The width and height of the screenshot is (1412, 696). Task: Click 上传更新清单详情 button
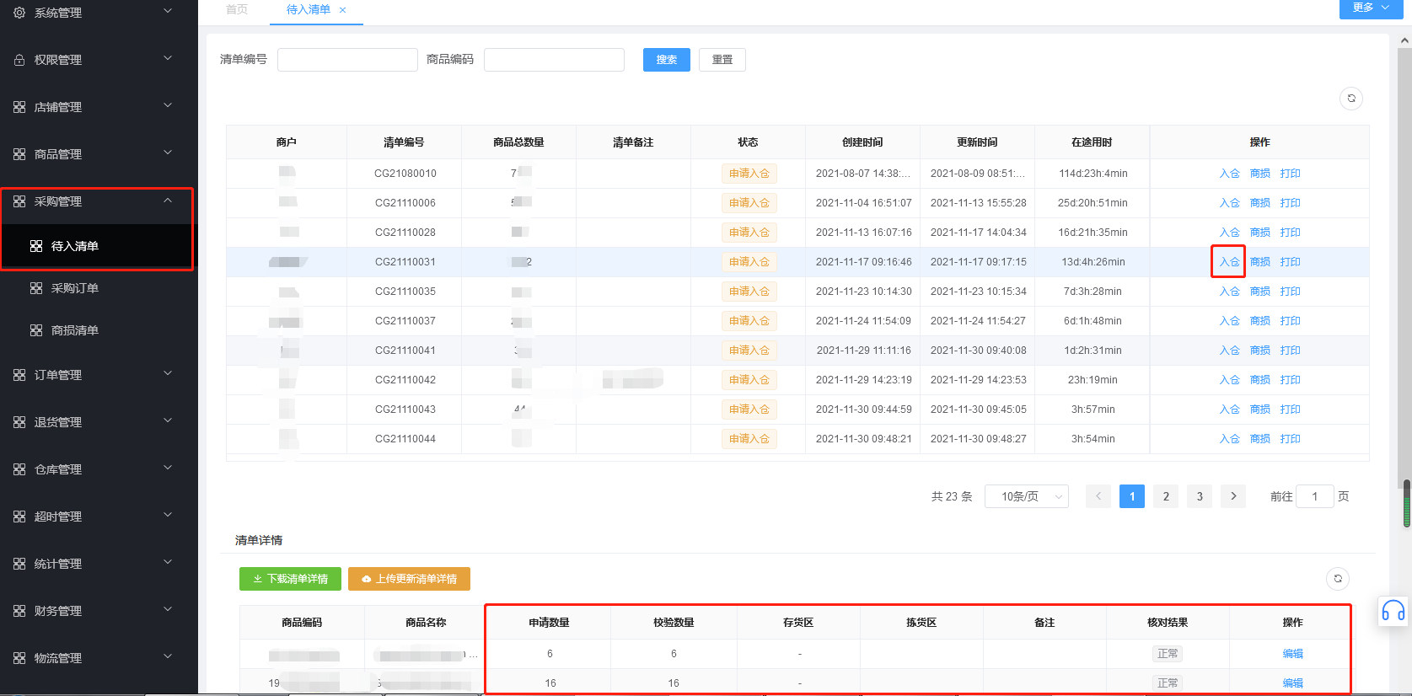tap(409, 579)
